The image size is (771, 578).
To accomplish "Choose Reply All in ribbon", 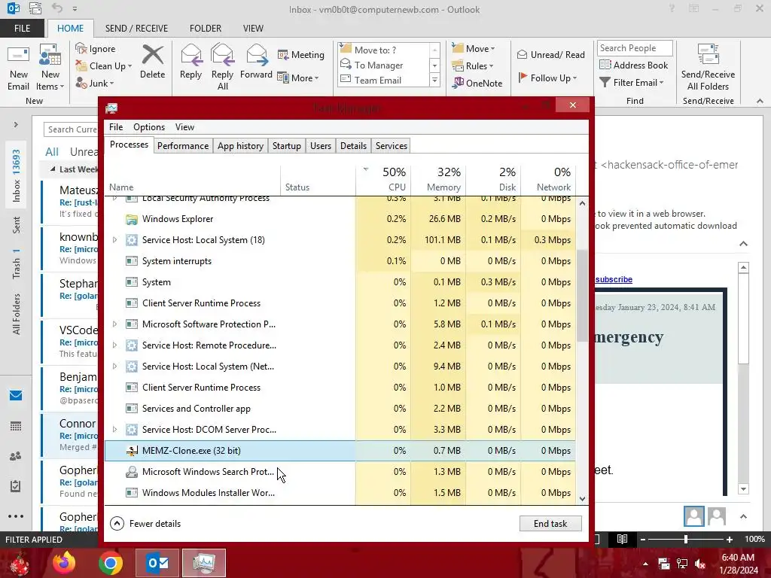I will point(222,67).
